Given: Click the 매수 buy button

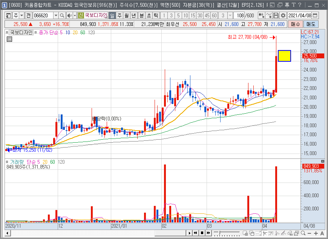Looking at the screenshot, I should 295,24.
